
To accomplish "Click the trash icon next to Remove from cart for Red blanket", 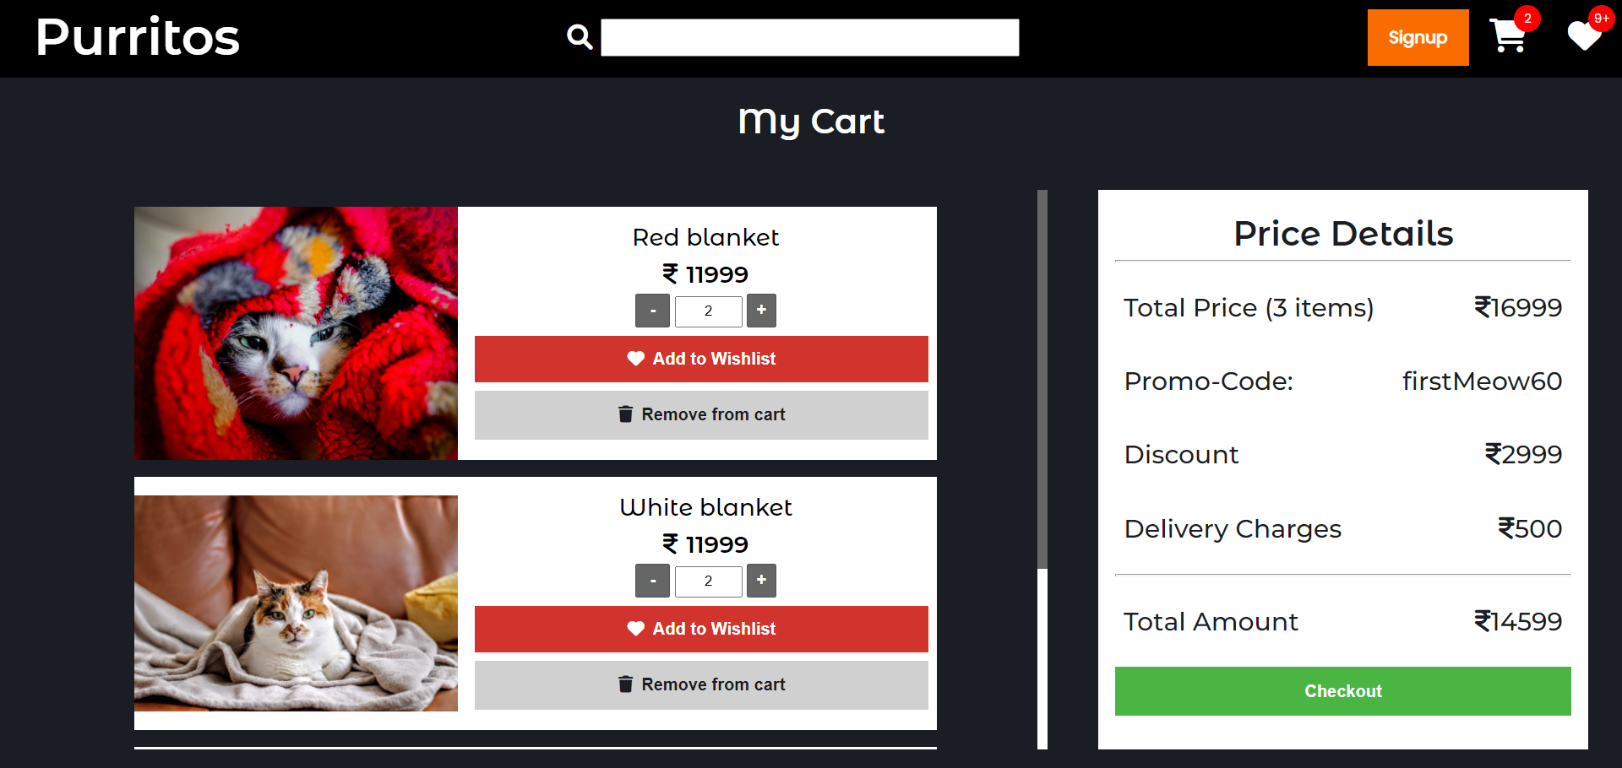I will click(x=625, y=414).
